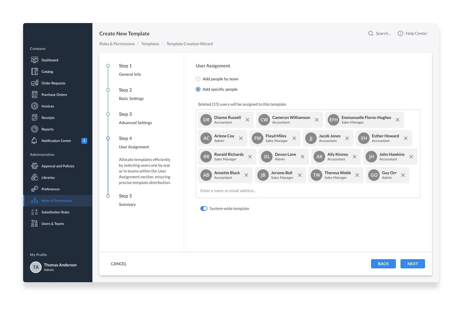Click the Substitution Rules icon

[x=35, y=212]
